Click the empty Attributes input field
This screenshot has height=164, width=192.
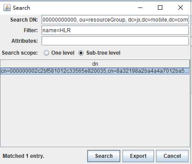point(115,41)
